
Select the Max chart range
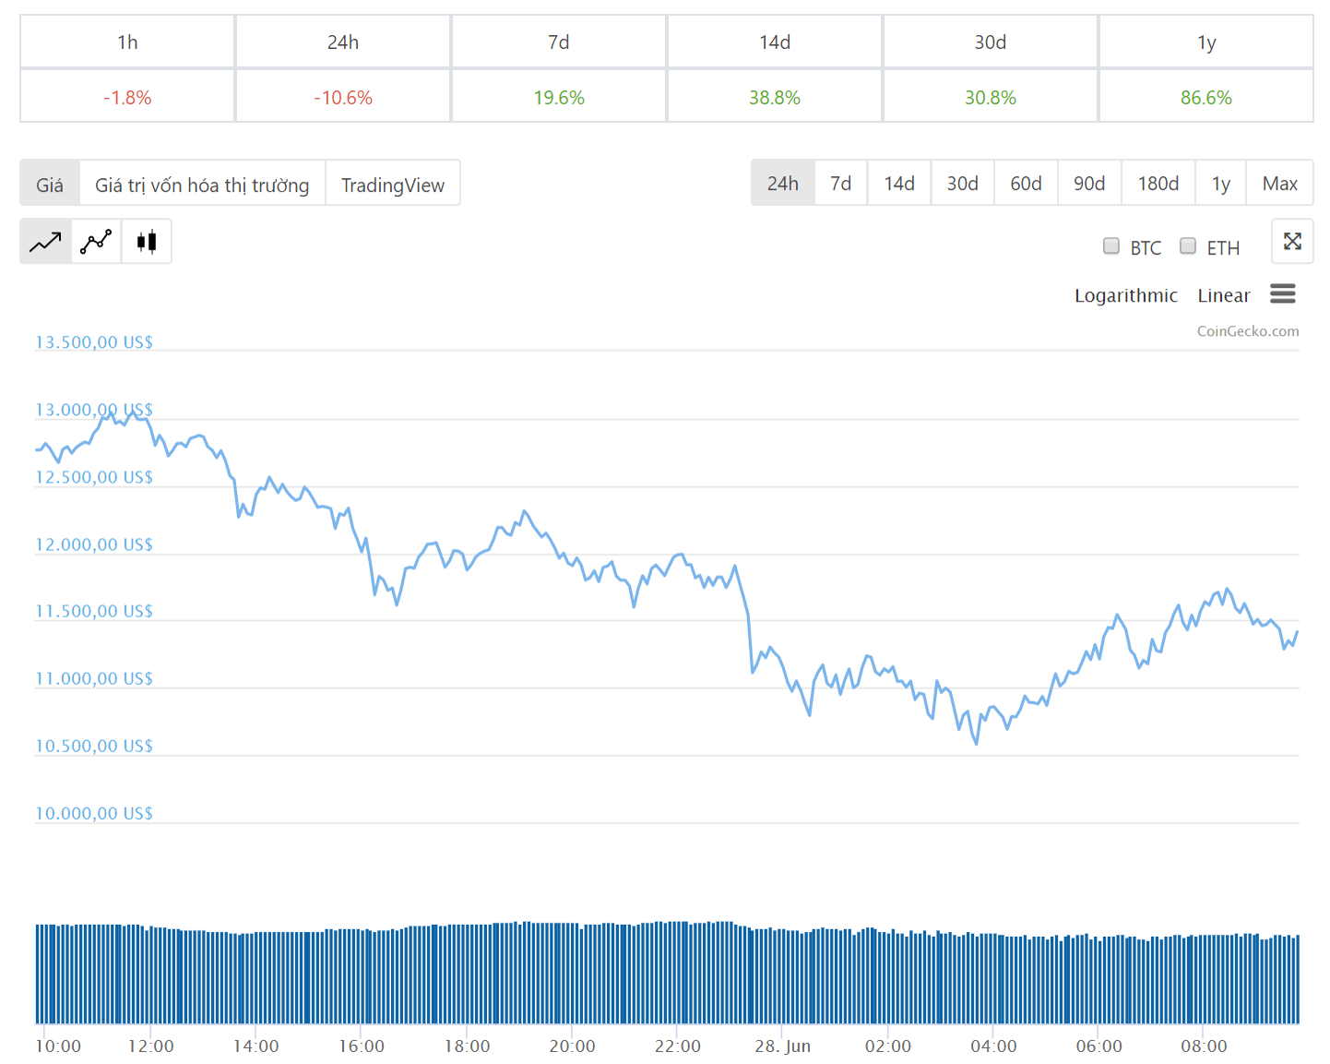(1280, 183)
